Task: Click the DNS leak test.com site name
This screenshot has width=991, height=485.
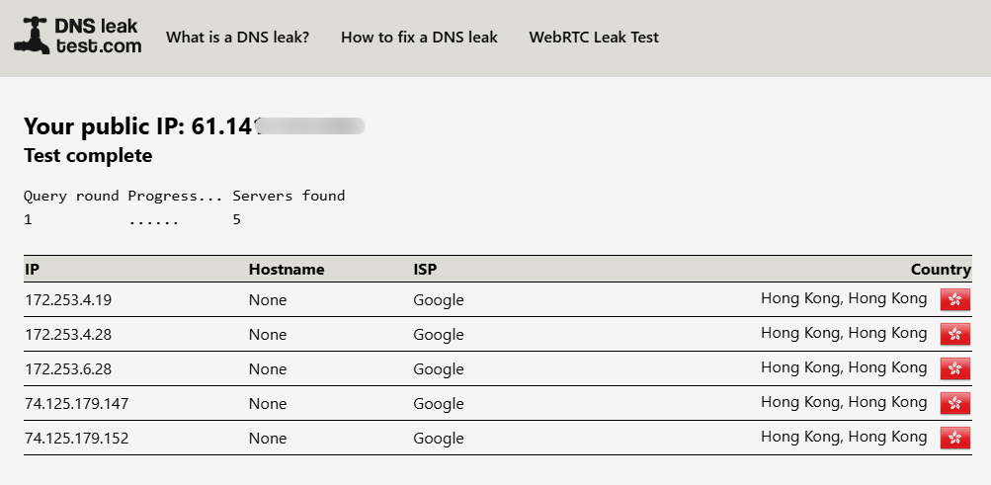Action: click(98, 36)
